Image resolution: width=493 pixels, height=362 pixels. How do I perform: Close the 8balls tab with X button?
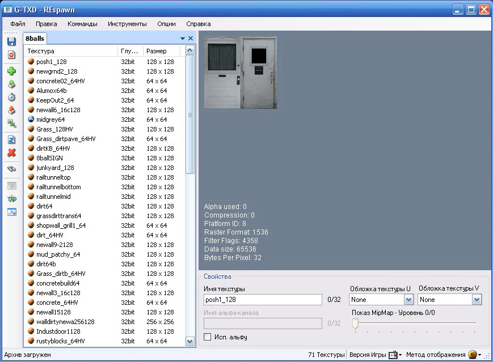(191, 39)
